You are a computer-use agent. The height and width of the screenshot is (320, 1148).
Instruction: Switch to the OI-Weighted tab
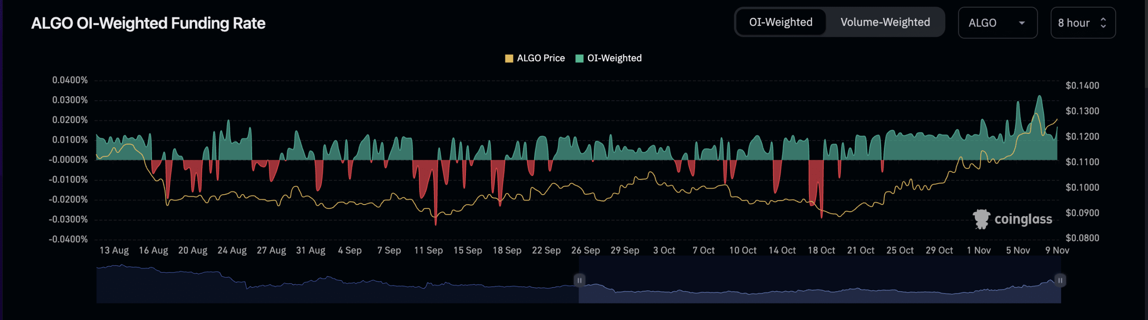point(781,22)
